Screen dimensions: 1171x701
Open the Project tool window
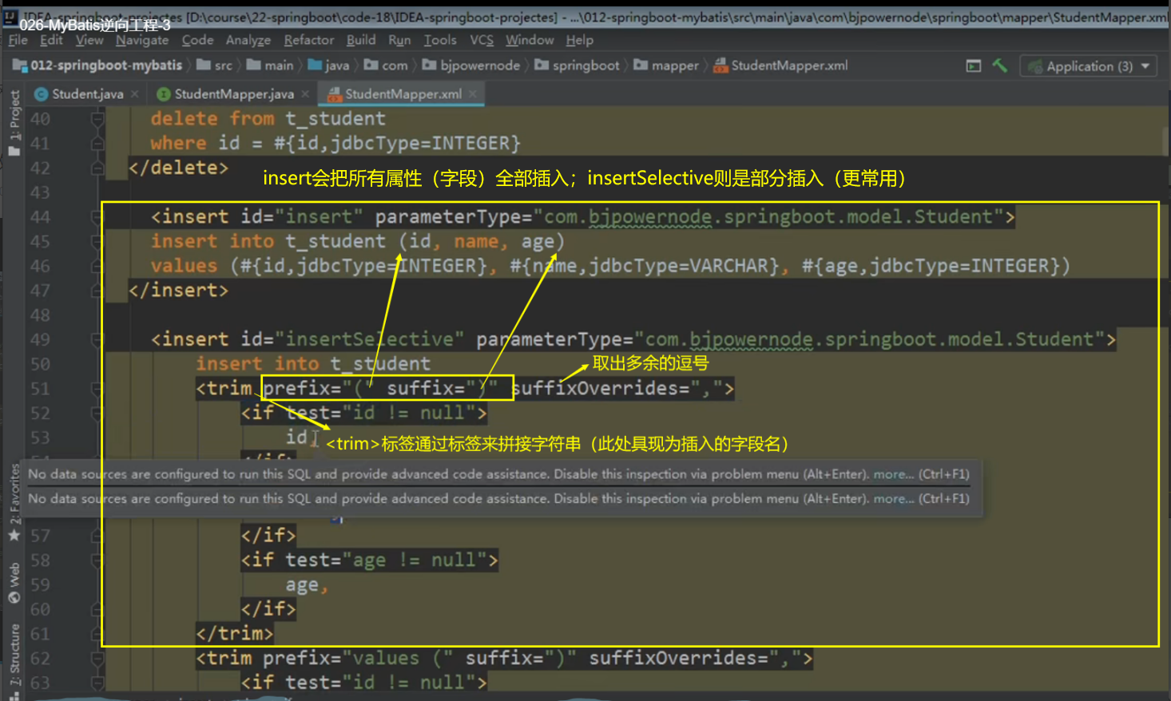pyautogui.click(x=14, y=124)
